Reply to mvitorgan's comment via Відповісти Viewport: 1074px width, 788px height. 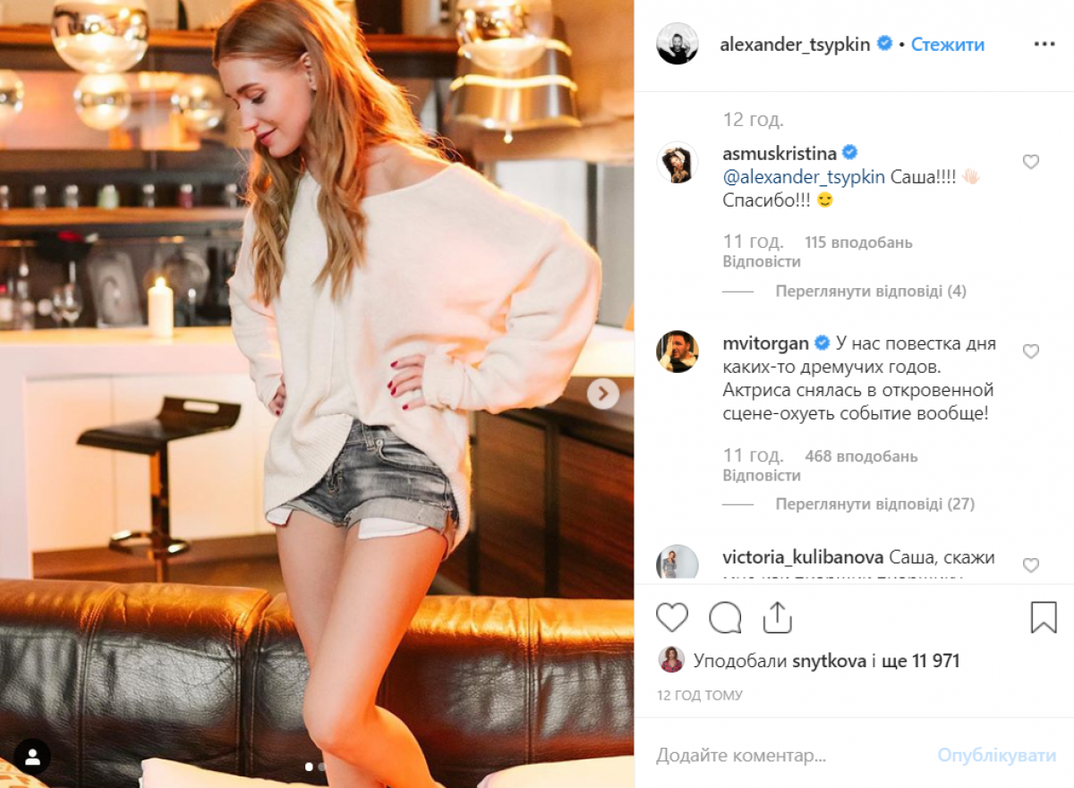(762, 475)
